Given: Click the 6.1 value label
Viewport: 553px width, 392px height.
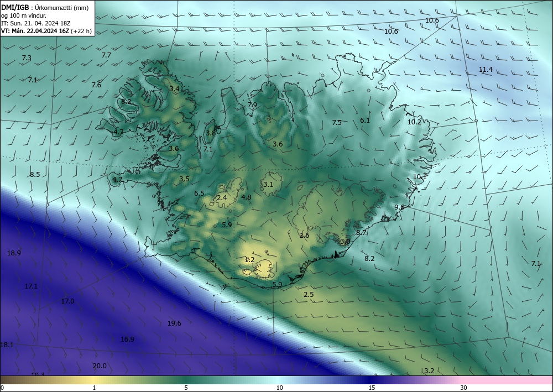Looking at the screenshot, I should coord(365,120).
